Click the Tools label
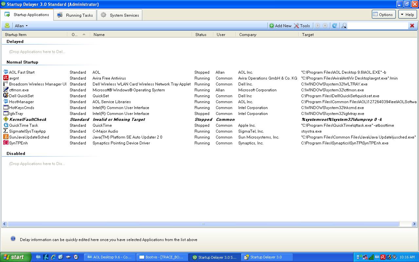The image size is (419, 262). point(305,26)
